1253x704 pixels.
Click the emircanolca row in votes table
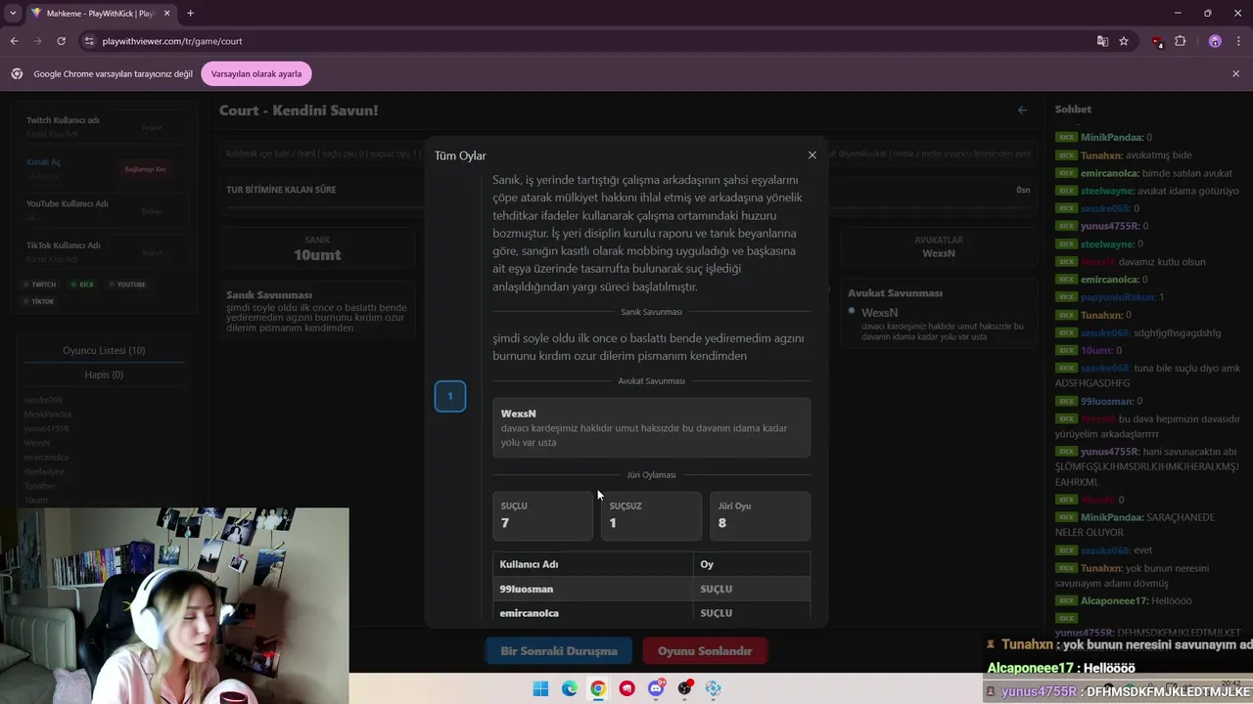pos(652,613)
